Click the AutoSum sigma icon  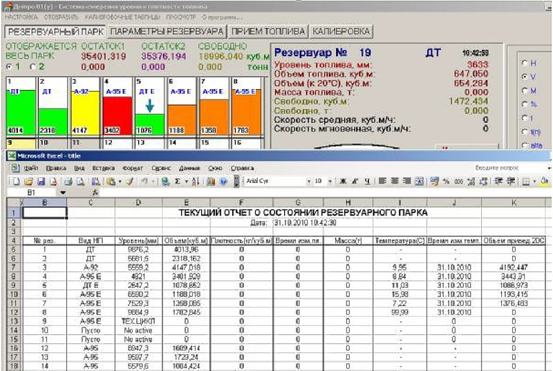point(178,182)
